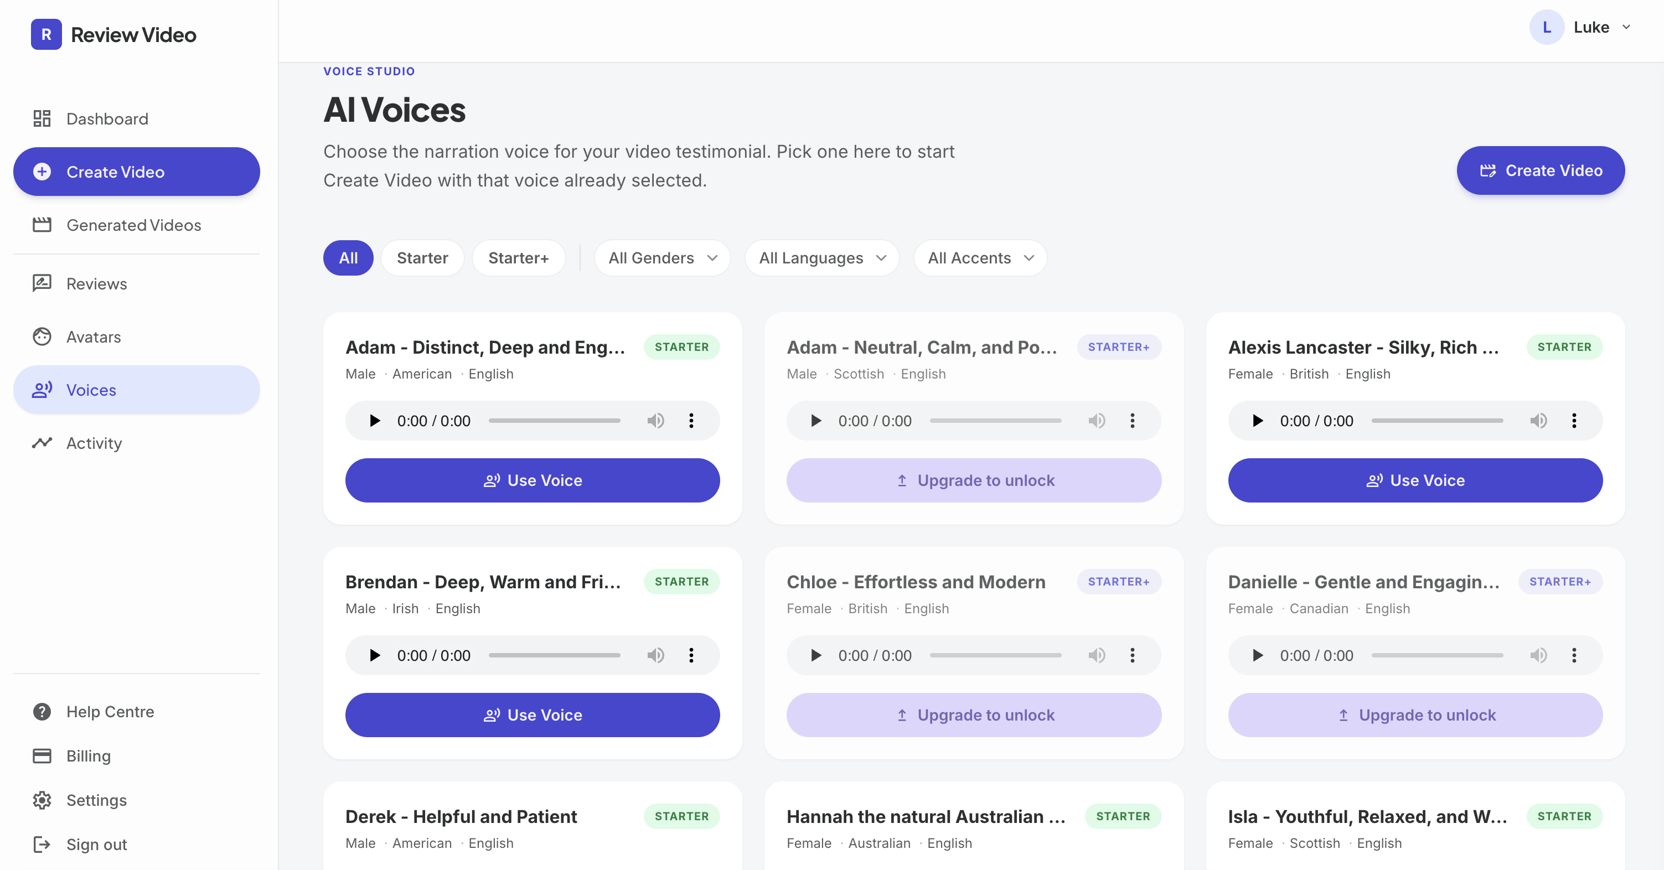The image size is (1664, 870).
Task: Seek in the Adam Distinct, Deep audio progress bar
Action: coord(554,421)
